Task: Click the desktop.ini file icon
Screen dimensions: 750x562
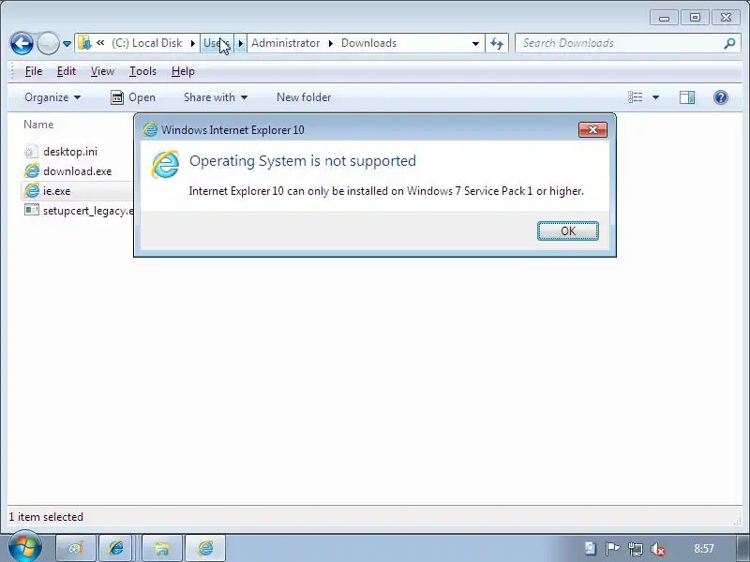Action: pos(31,152)
